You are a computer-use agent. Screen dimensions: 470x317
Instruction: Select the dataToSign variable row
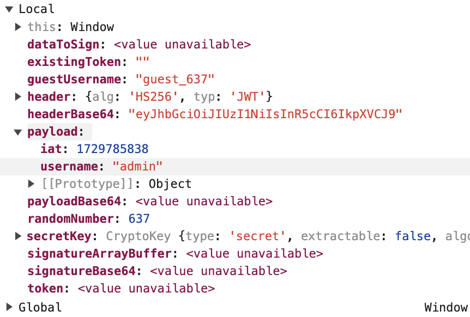click(235, 44)
